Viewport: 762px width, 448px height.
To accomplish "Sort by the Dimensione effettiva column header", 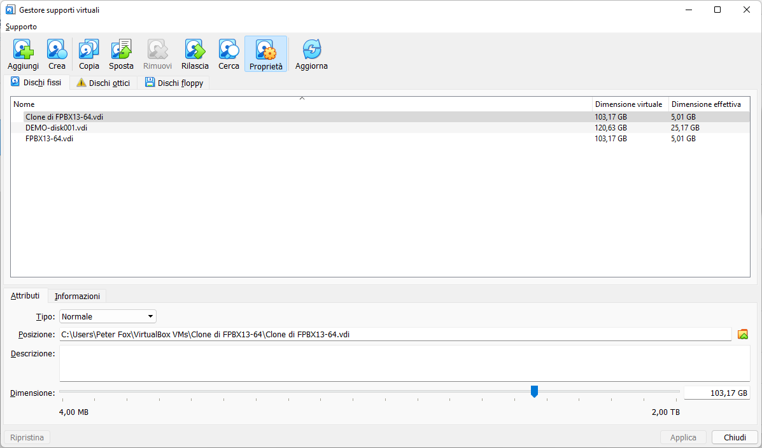I will [709, 104].
